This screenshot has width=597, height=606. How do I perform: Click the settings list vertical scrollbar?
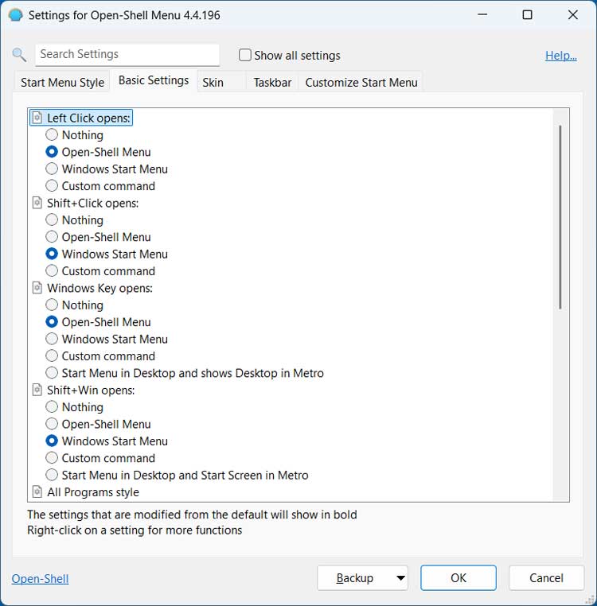(560, 216)
